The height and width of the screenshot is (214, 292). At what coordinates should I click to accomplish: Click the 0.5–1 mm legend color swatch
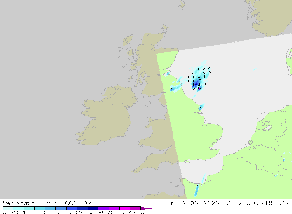(19, 208)
